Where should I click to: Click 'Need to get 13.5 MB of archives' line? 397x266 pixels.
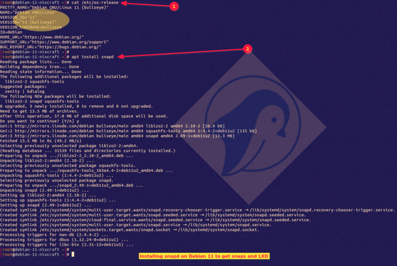(x=40, y=111)
